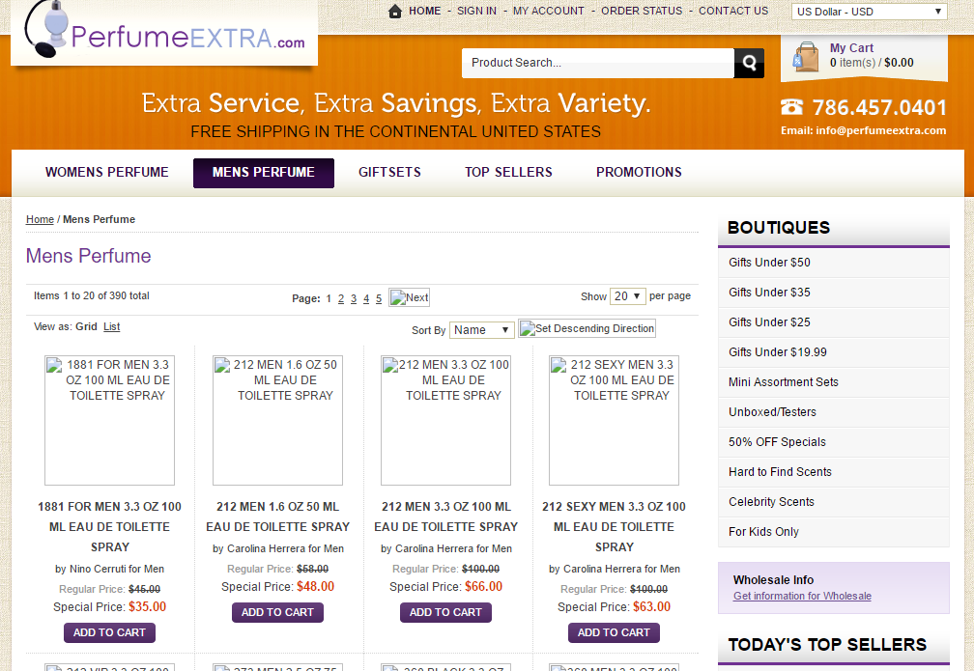The width and height of the screenshot is (974, 671).
Task: Go to results page 3
Action: point(354,298)
